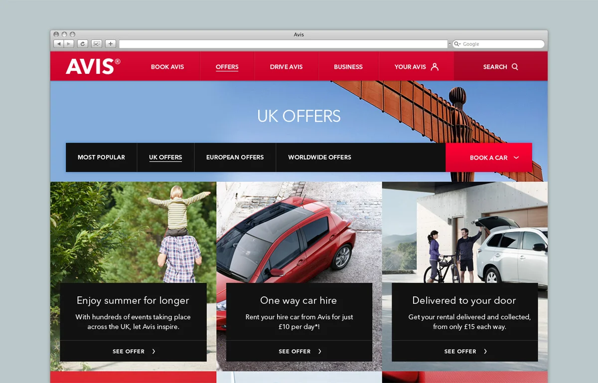598x383 pixels.
Task: See offer for One way car hire
Action: (x=299, y=351)
